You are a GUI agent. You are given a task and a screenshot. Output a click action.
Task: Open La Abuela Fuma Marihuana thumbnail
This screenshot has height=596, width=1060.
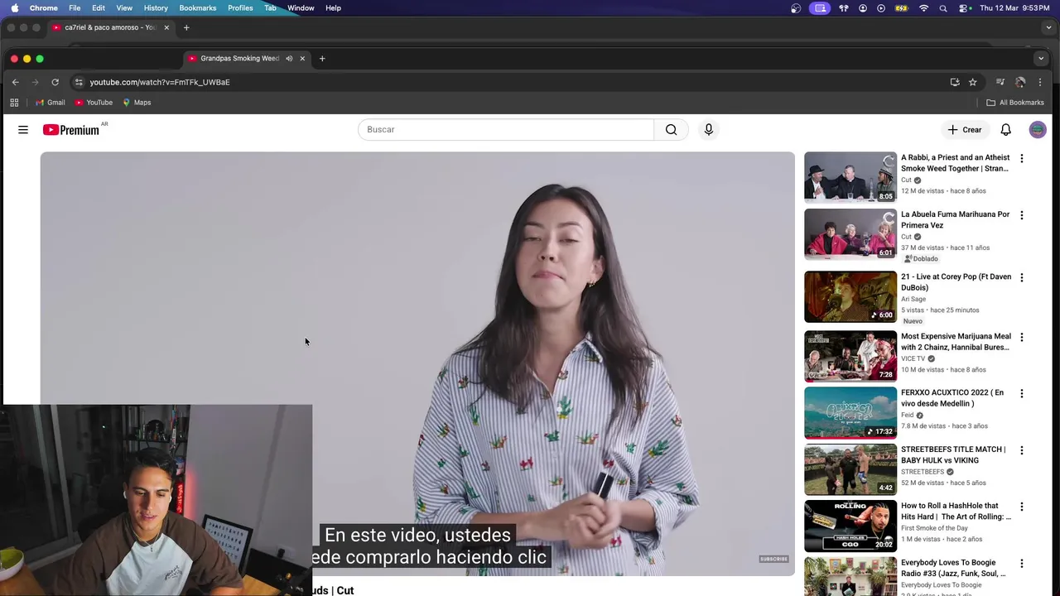(850, 234)
